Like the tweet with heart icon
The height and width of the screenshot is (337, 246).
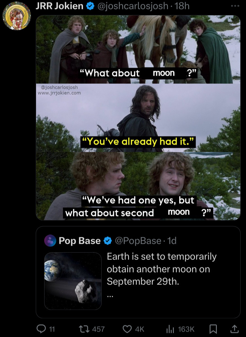pyautogui.click(x=127, y=329)
